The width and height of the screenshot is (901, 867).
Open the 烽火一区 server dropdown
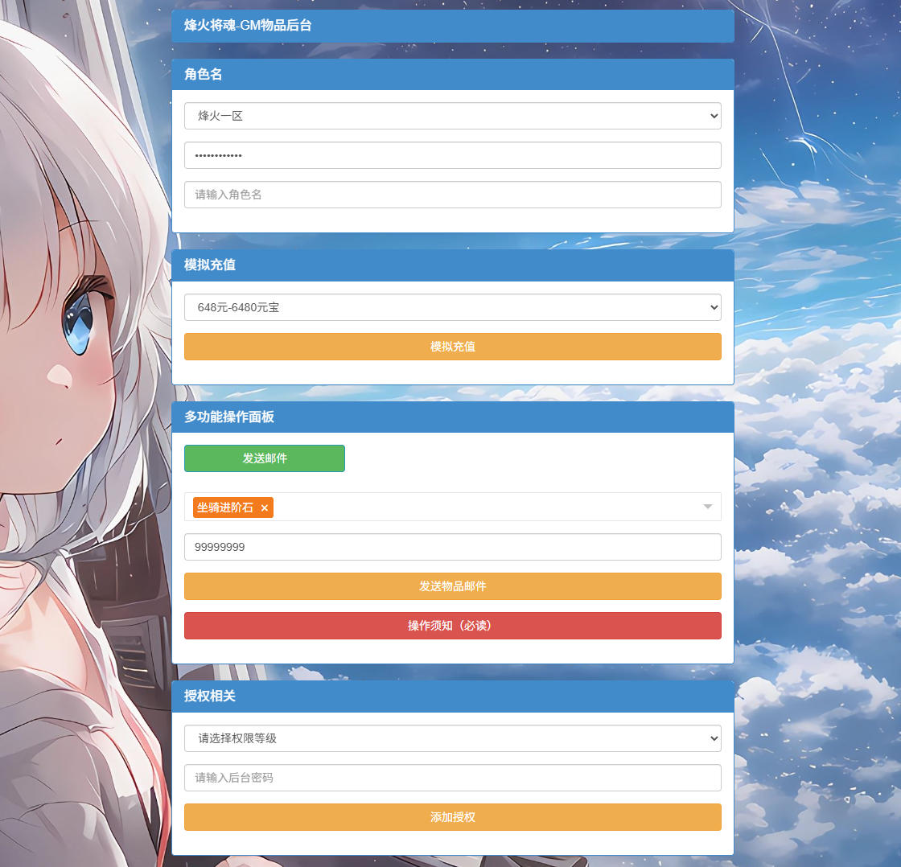click(x=452, y=116)
